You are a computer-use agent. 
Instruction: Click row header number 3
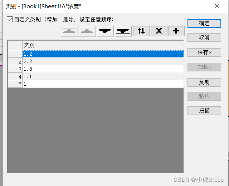(x=15, y=69)
